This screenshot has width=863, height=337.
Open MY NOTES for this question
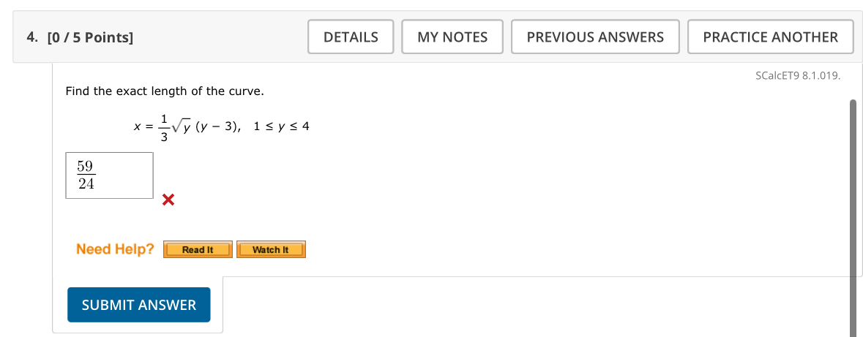point(452,37)
